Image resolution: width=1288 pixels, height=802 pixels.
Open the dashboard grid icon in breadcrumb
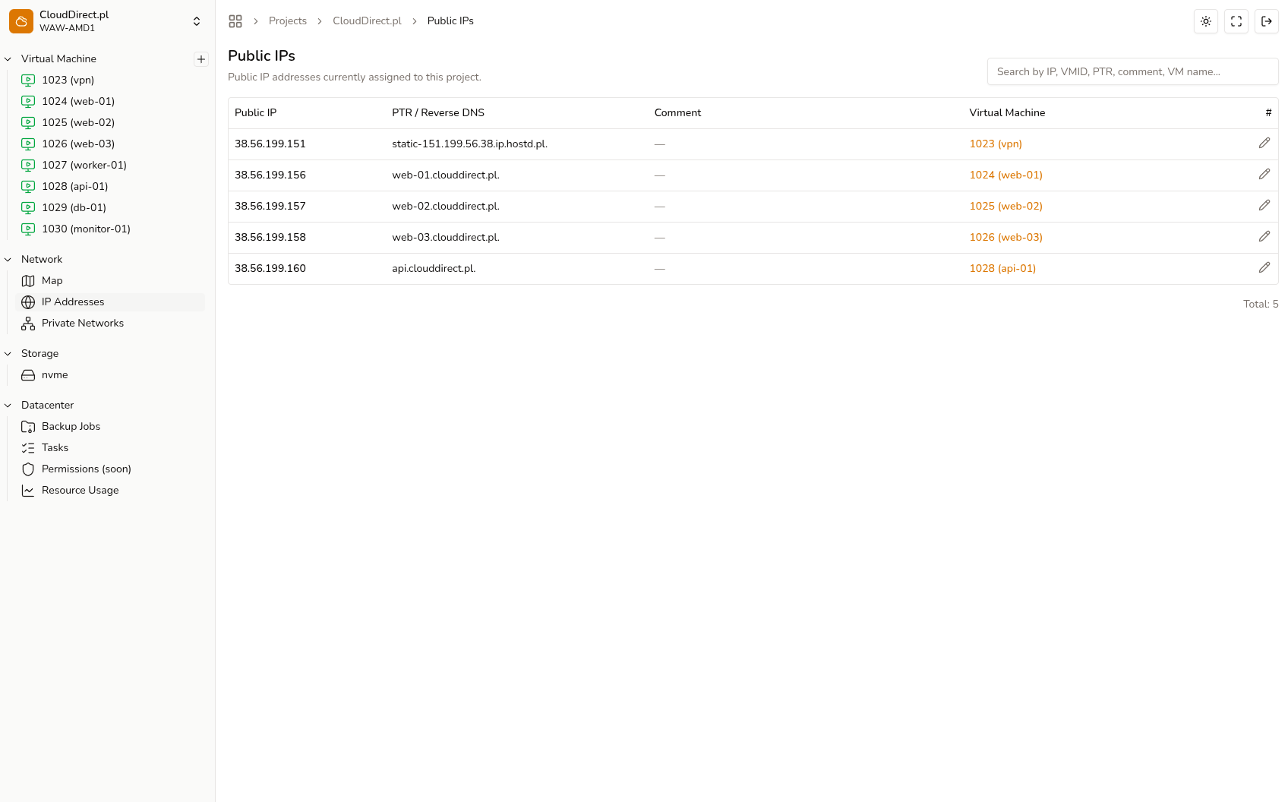tap(235, 21)
